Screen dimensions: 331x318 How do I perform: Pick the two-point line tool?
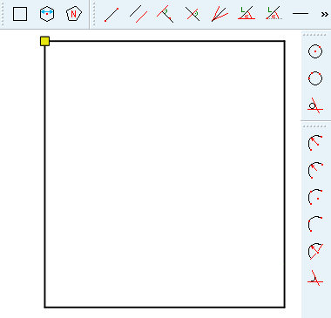click(111, 14)
